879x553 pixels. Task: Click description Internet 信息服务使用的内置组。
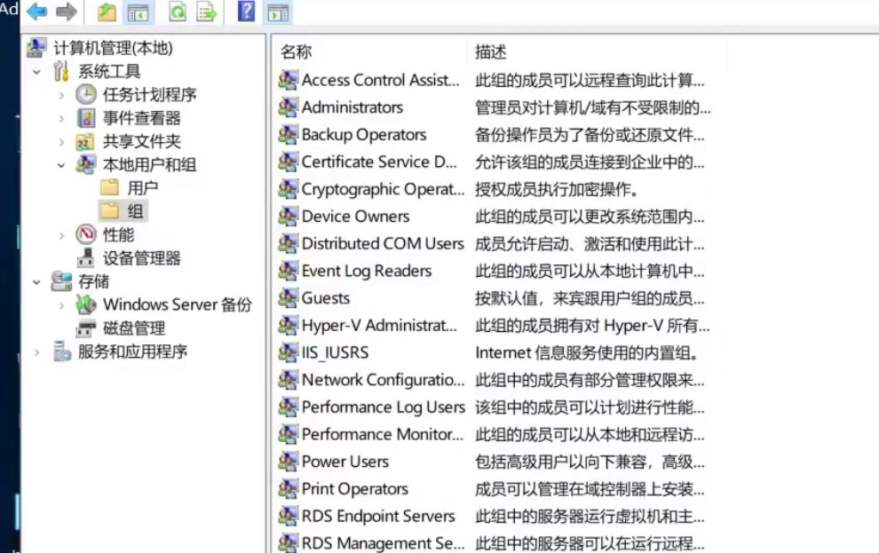[x=588, y=353]
